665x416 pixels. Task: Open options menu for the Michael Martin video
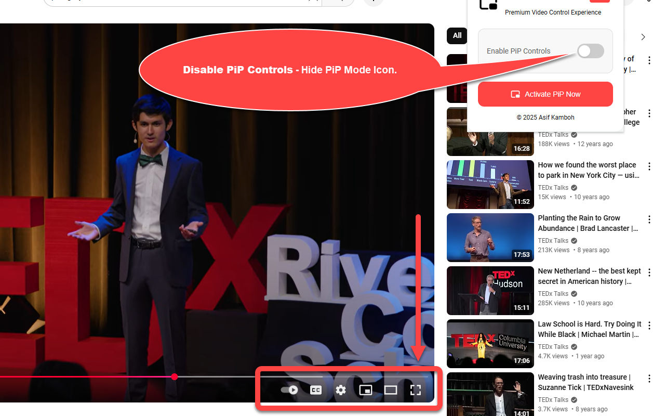[x=649, y=326]
